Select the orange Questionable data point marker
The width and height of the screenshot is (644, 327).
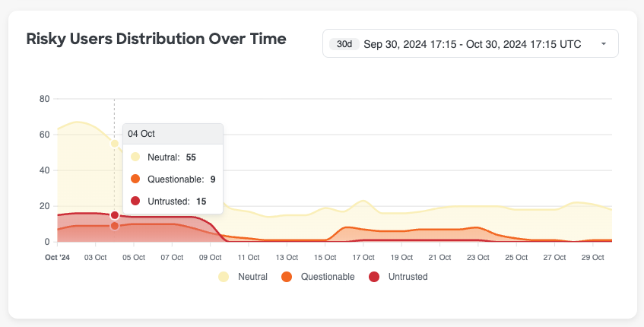115,226
